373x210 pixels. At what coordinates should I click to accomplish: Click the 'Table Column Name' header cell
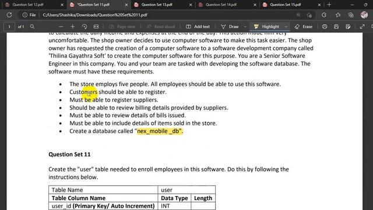point(103,198)
